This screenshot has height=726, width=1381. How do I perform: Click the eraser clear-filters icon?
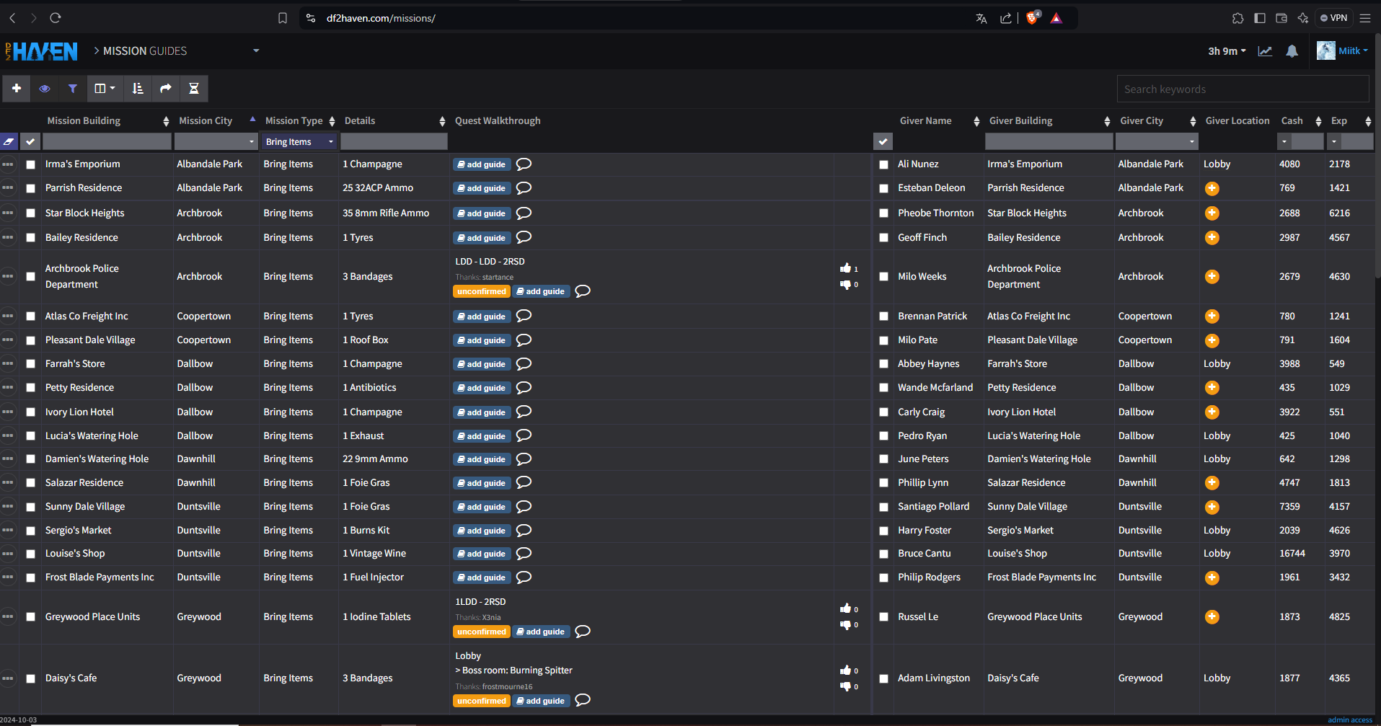pyautogui.click(x=9, y=142)
